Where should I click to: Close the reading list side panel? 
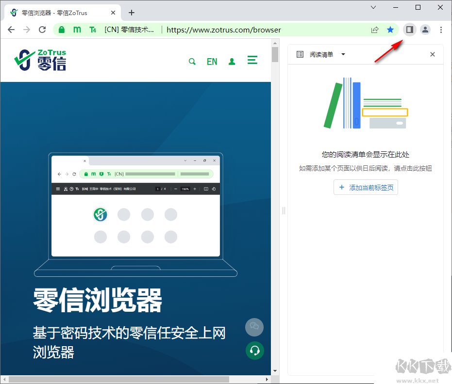(432, 54)
